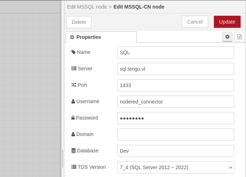This screenshot has height=177, width=246.
Task: Click the shuffle icon beside Port
Action: [x=74, y=85]
